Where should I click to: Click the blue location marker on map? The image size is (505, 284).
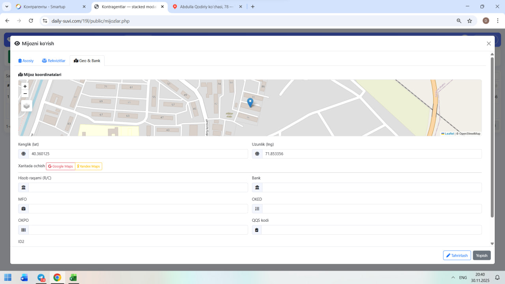[x=250, y=102]
